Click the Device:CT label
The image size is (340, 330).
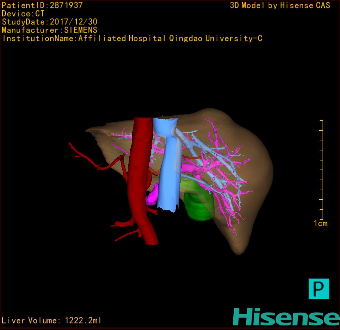coord(23,14)
